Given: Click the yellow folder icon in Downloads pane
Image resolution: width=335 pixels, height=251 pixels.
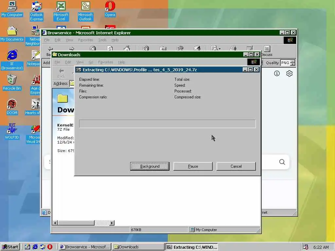Looking at the screenshot, I should click(62, 98).
